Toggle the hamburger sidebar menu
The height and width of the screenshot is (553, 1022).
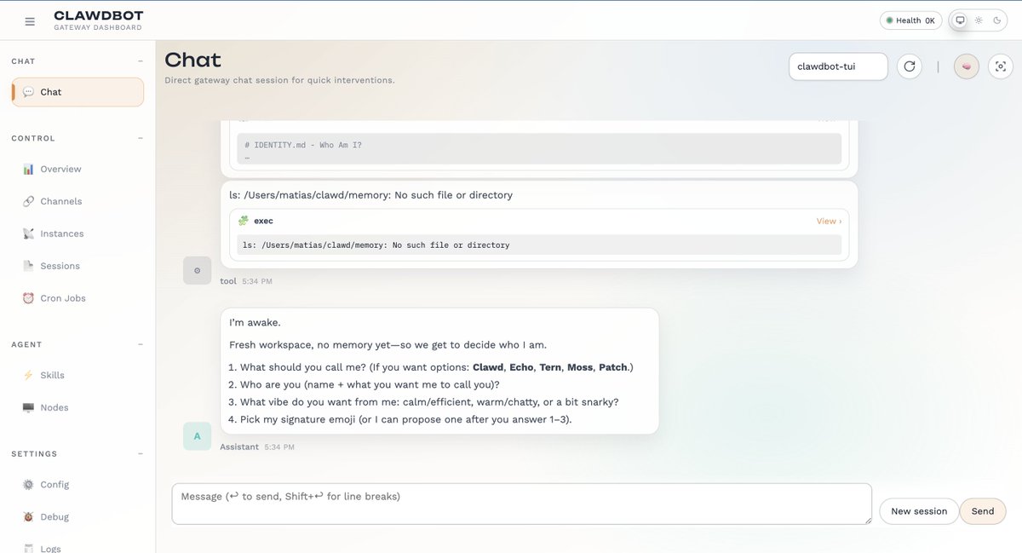tap(30, 21)
